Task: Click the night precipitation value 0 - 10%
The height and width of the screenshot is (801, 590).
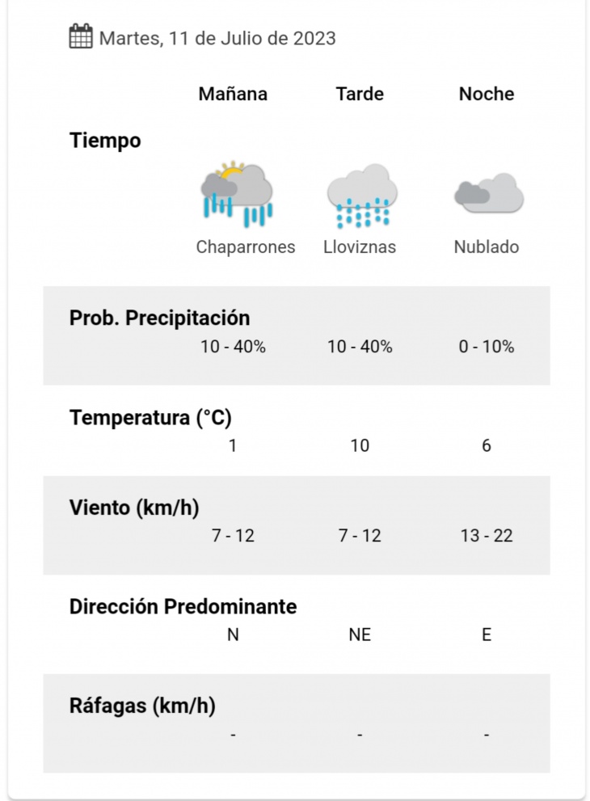Action: [x=487, y=347]
